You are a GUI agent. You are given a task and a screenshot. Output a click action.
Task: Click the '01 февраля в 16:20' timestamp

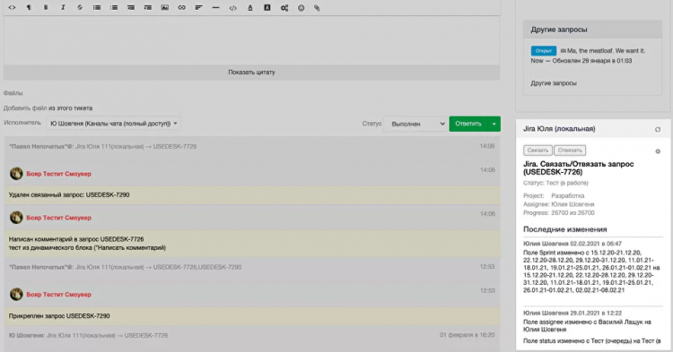coord(467,335)
